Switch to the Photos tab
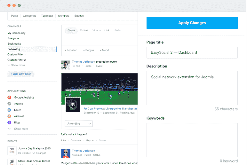The image size is (247, 165). pyautogui.click(x=84, y=30)
